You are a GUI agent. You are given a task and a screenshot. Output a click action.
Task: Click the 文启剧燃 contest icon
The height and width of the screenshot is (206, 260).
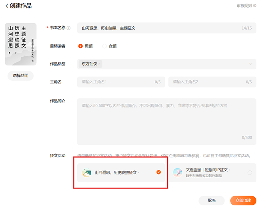[x=178, y=172]
